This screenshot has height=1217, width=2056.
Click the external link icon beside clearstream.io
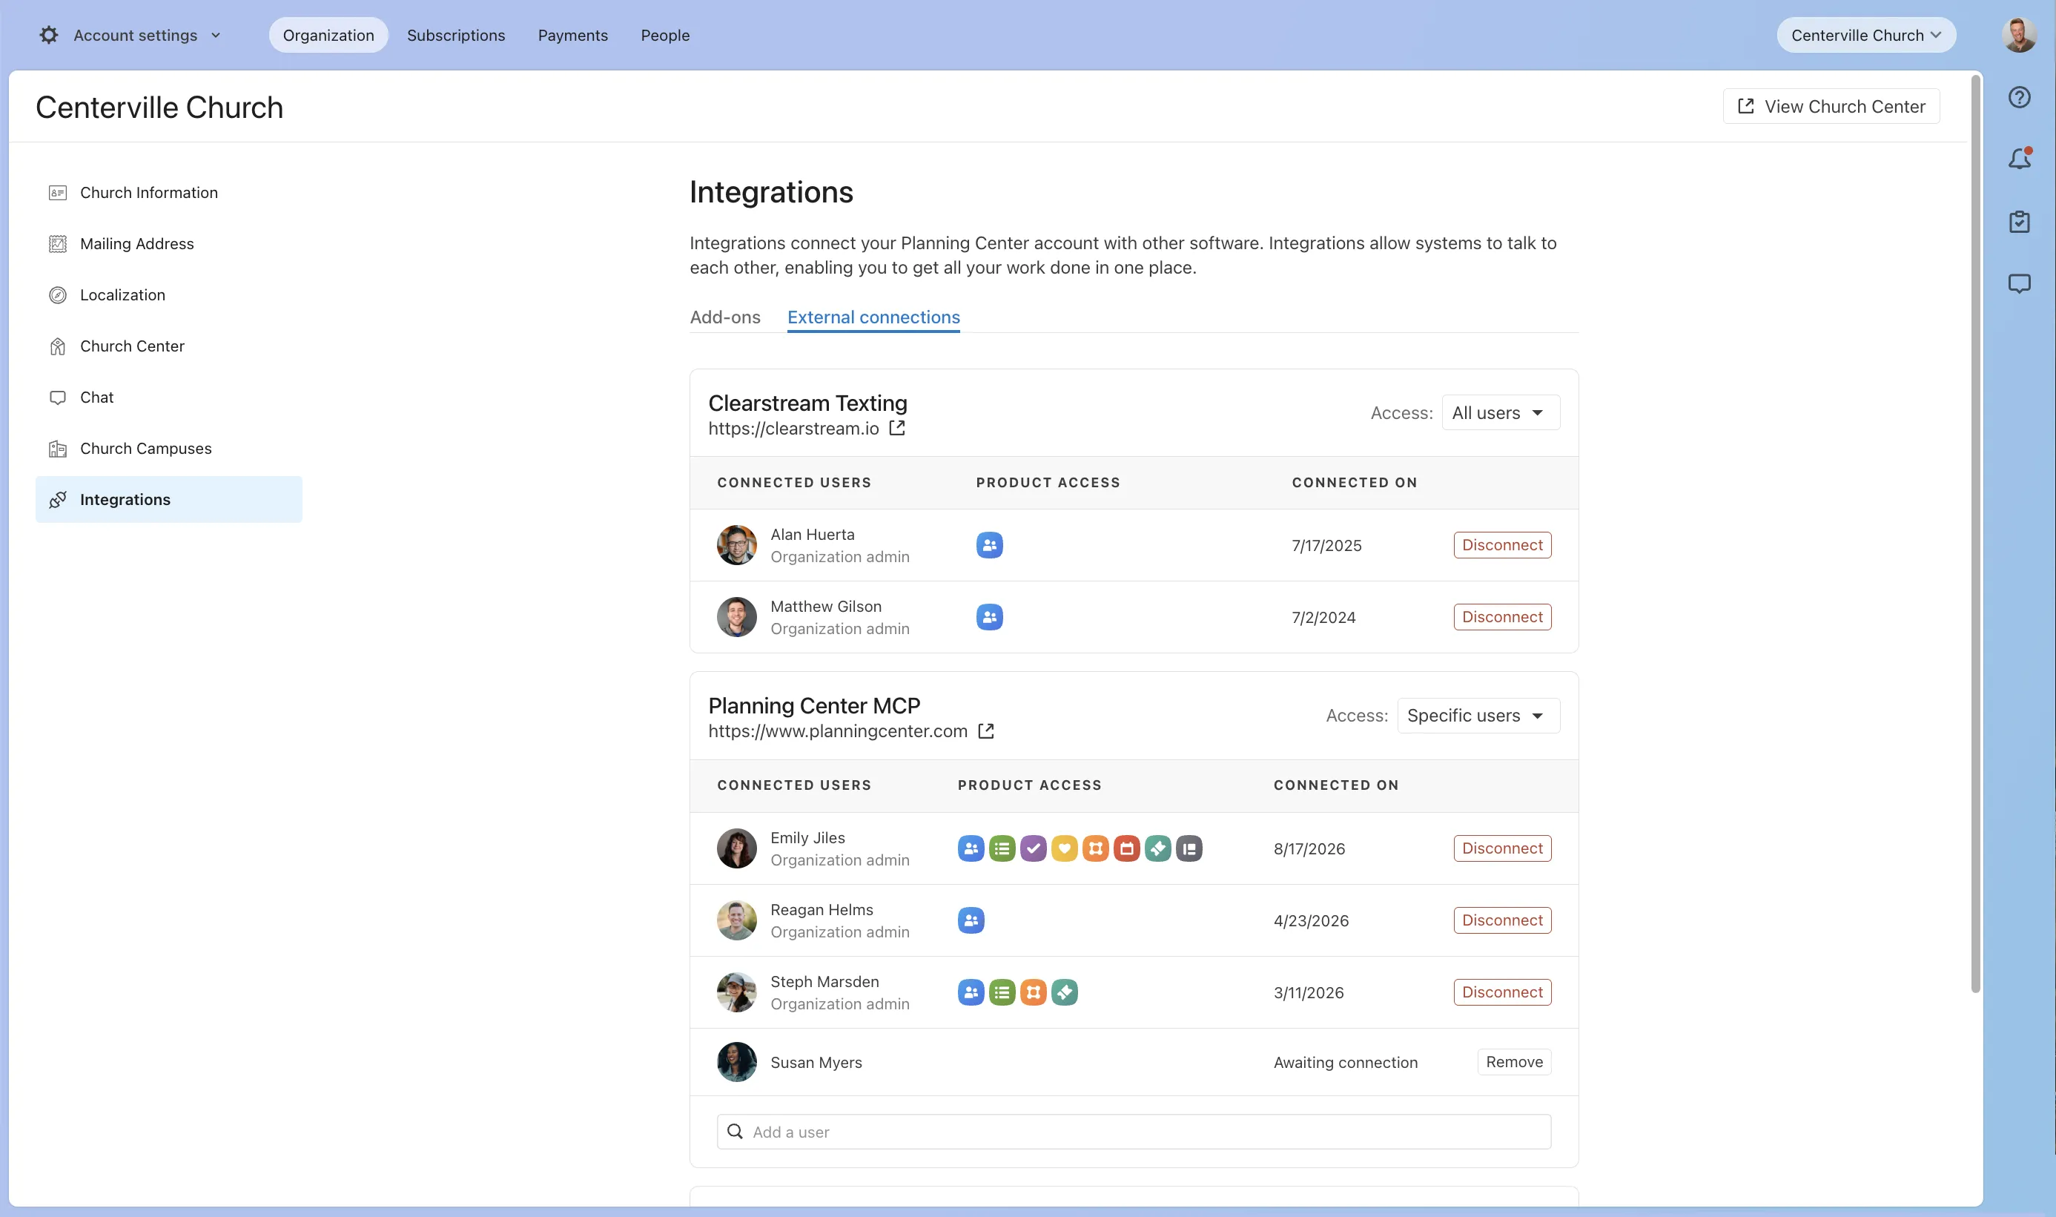[897, 428]
